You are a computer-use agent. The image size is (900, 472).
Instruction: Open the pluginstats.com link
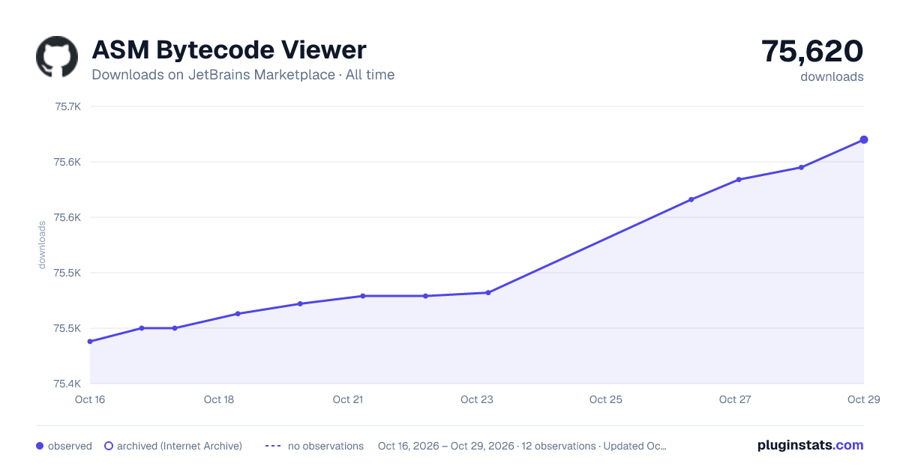(x=810, y=445)
